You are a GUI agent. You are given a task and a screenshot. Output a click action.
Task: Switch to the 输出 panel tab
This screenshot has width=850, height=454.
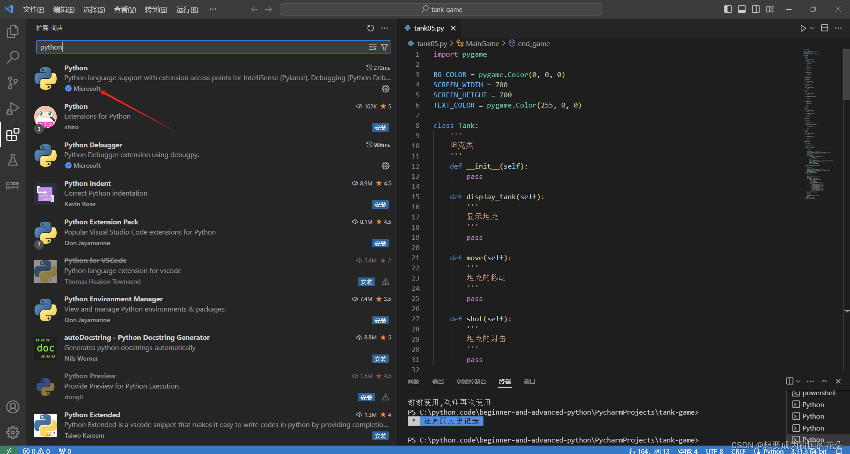pyautogui.click(x=438, y=381)
